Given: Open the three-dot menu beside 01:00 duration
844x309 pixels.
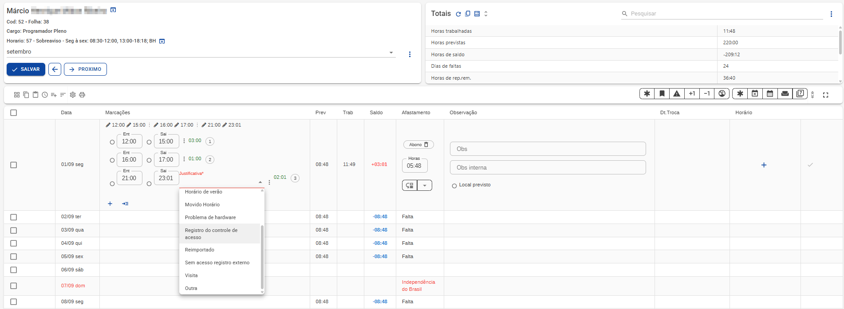Looking at the screenshot, I should 184,159.
